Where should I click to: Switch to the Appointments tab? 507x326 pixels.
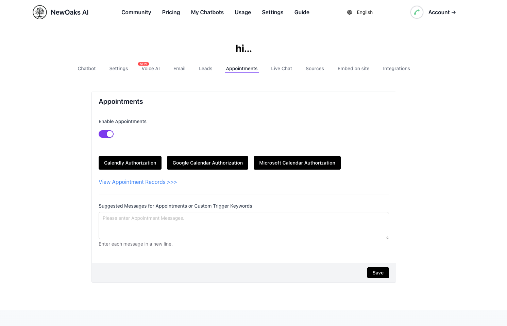coord(241,69)
